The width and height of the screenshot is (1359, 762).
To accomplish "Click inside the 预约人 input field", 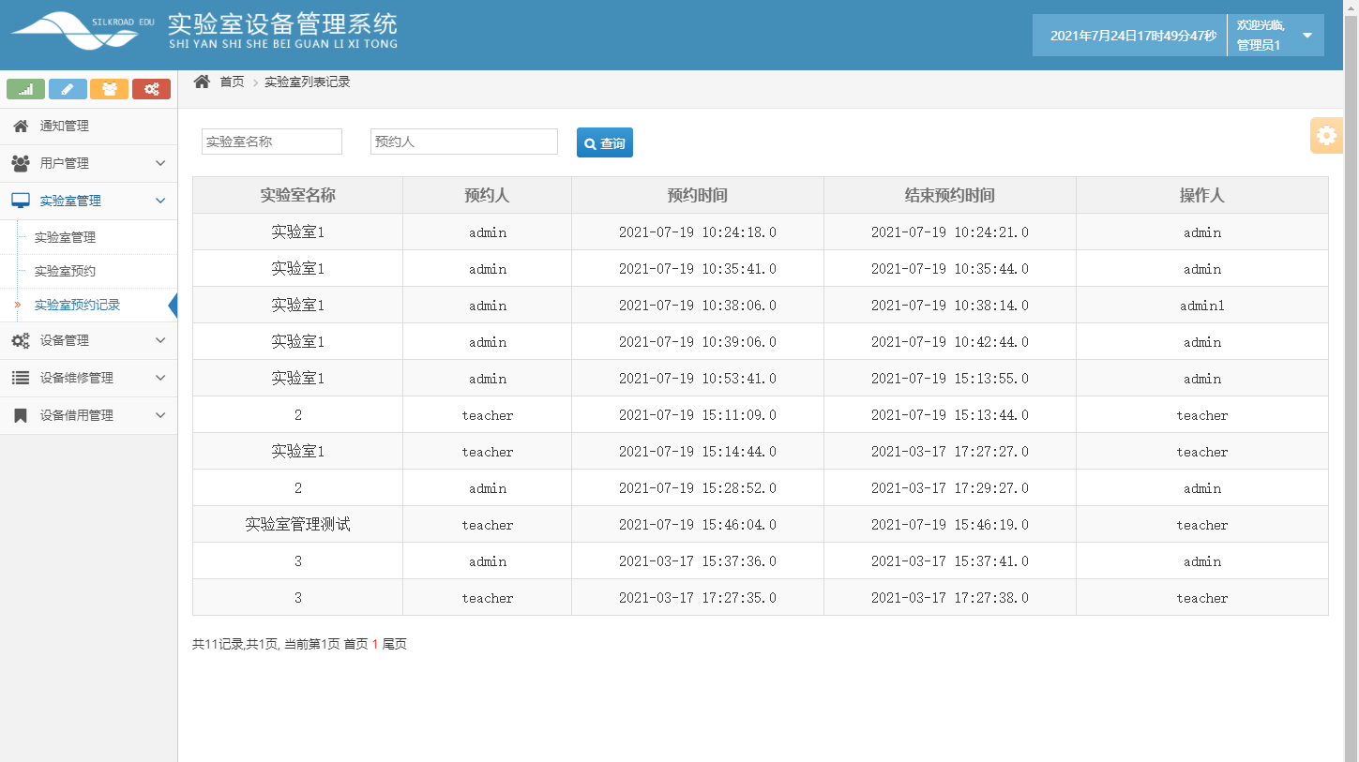I will 463,141.
